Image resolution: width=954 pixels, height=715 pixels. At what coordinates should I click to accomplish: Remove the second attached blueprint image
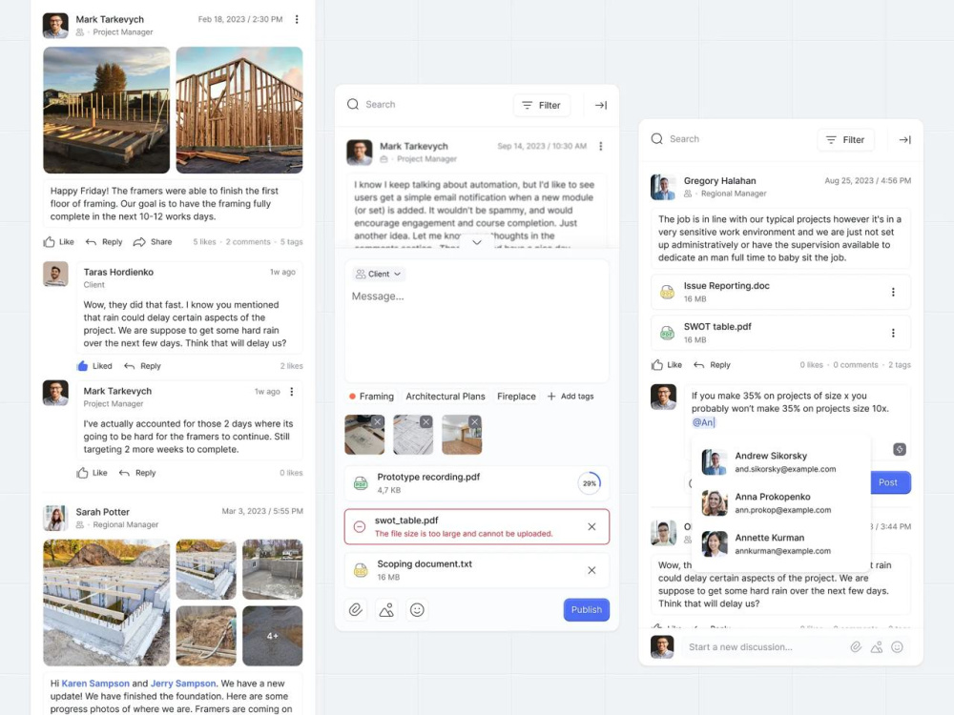pos(425,422)
